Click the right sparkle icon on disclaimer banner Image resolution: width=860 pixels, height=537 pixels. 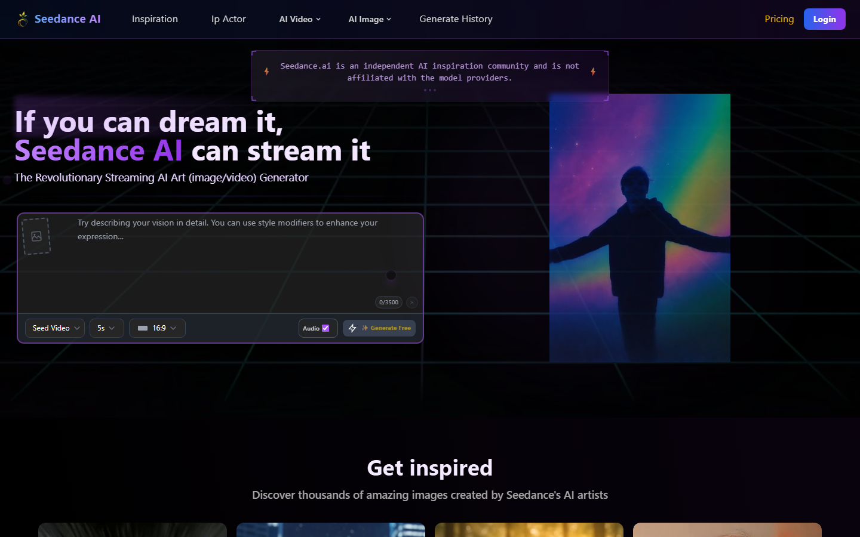pos(593,71)
